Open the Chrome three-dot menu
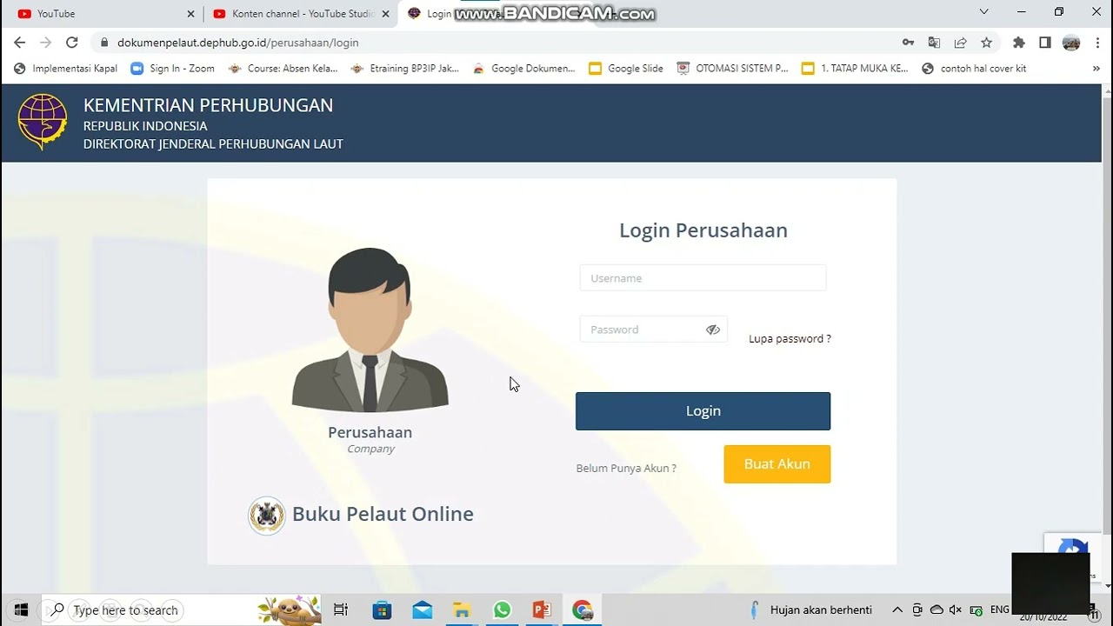Image resolution: width=1113 pixels, height=626 pixels. (x=1097, y=43)
